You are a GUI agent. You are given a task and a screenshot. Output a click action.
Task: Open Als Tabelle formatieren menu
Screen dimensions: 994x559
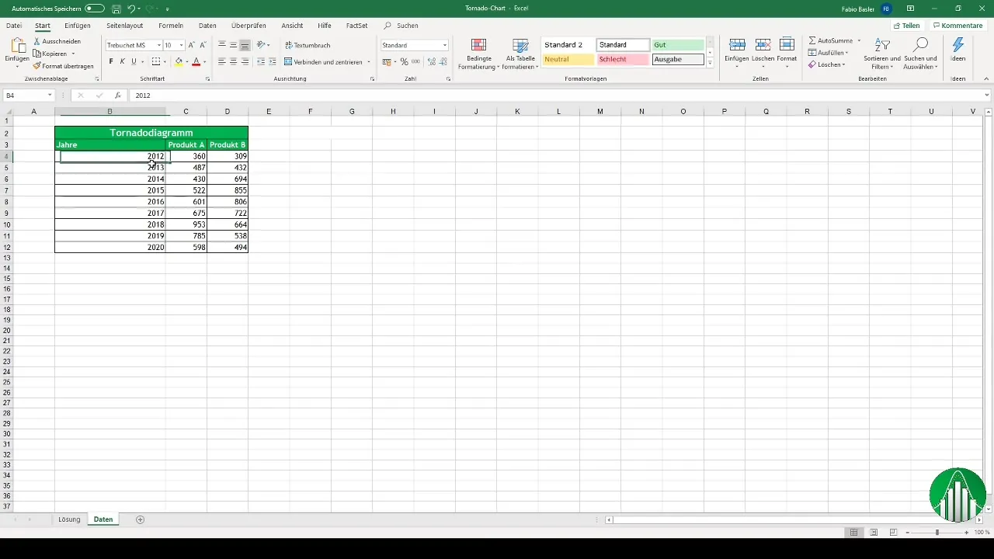(x=520, y=54)
